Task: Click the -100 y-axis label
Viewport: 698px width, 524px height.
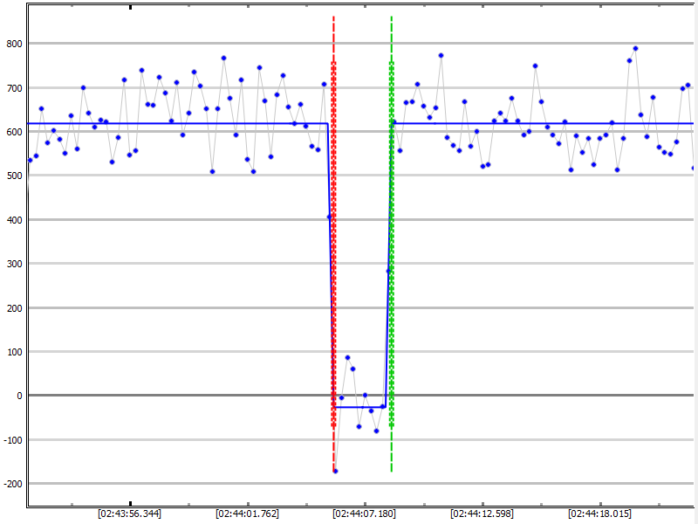Action: tap(11, 440)
